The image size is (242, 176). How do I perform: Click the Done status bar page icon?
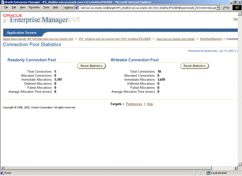2,173
